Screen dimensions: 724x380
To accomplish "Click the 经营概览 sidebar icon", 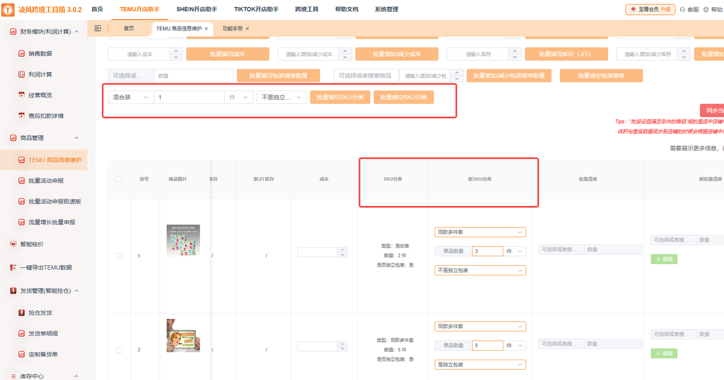I will coord(21,95).
